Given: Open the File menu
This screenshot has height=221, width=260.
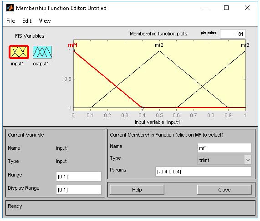Looking at the screenshot, I should [x=10, y=21].
